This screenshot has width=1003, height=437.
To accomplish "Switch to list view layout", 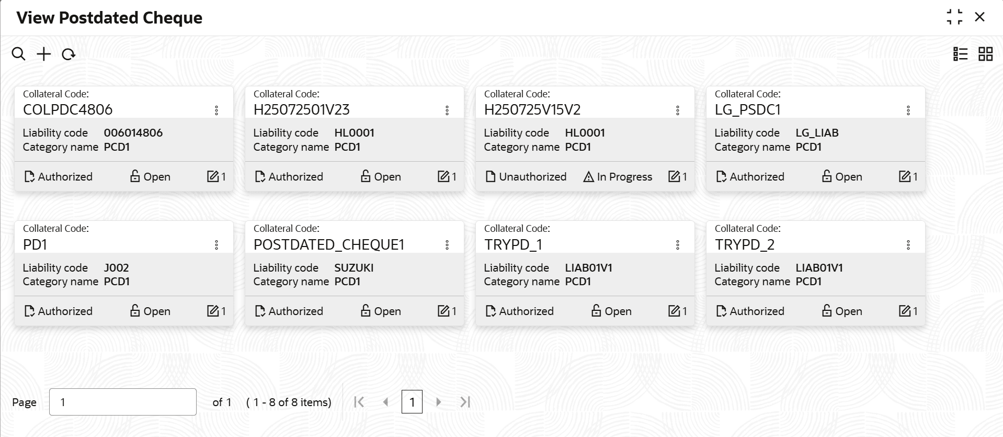I will click(x=960, y=54).
